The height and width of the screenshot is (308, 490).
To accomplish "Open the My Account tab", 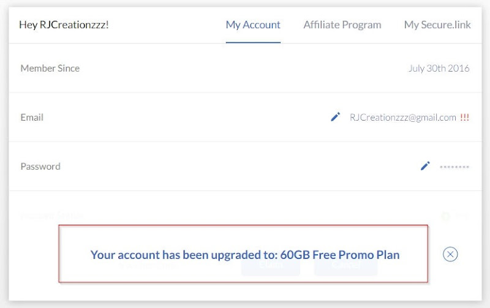I will coord(253,25).
